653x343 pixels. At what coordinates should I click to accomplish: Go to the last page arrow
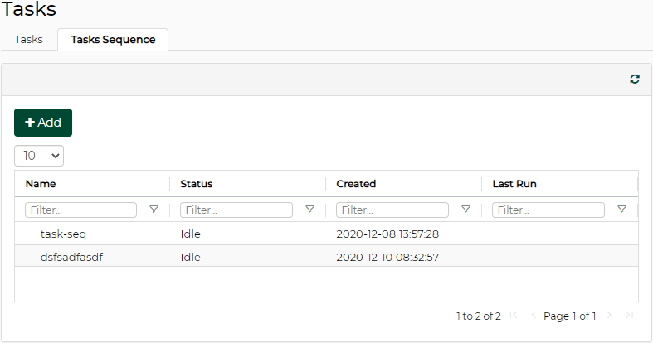[x=629, y=316]
